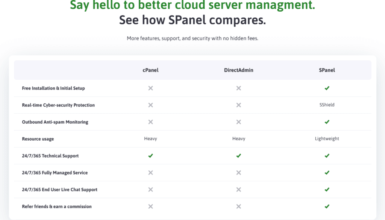Click the Real-time Cyber-security Protection label
Image resolution: width=385 pixels, height=220 pixels.
[58, 105]
